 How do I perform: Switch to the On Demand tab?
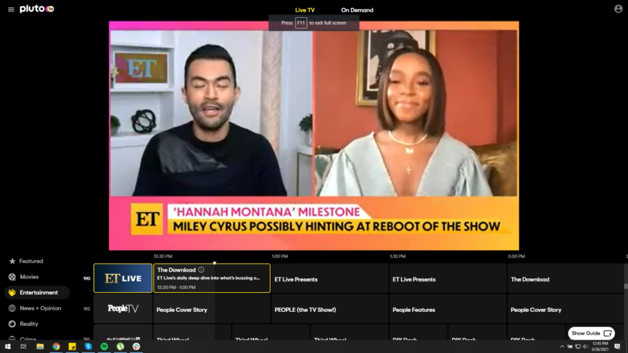(x=357, y=10)
